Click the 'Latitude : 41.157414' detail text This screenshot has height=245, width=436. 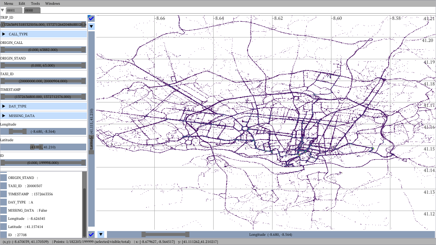point(26,227)
